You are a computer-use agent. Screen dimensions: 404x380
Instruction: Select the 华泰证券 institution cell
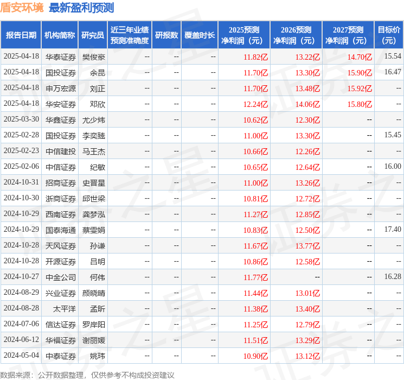point(61,57)
